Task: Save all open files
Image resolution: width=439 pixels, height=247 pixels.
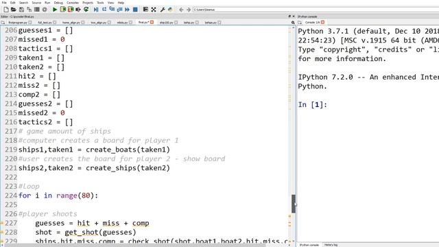Action: (x=29, y=10)
